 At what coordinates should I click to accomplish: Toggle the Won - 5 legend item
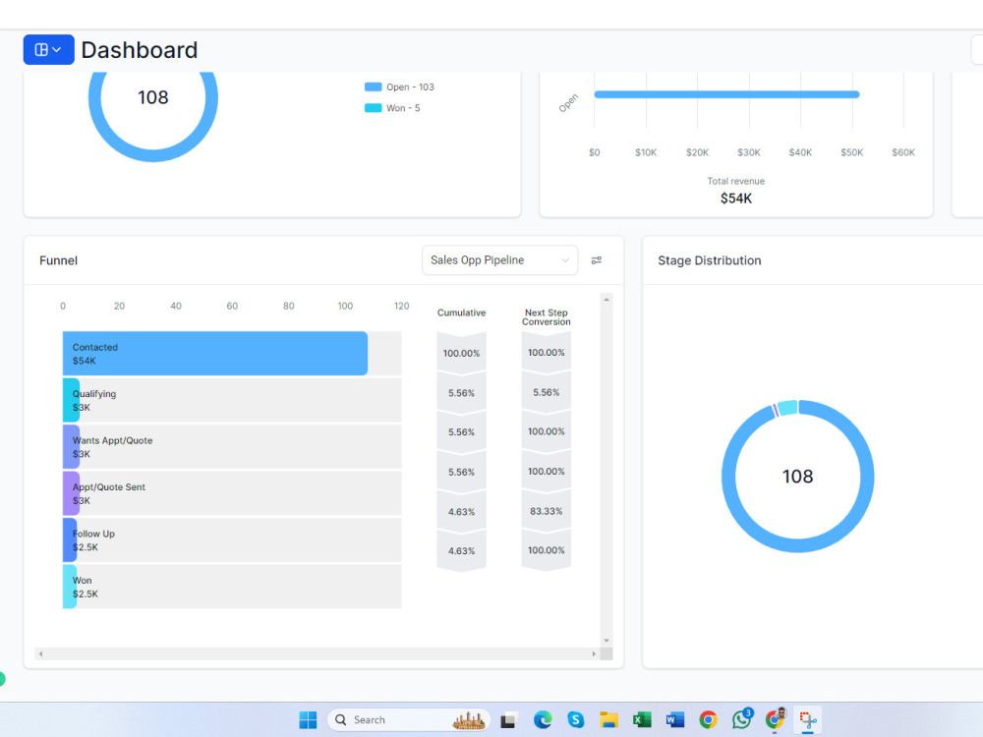(392, 108)
